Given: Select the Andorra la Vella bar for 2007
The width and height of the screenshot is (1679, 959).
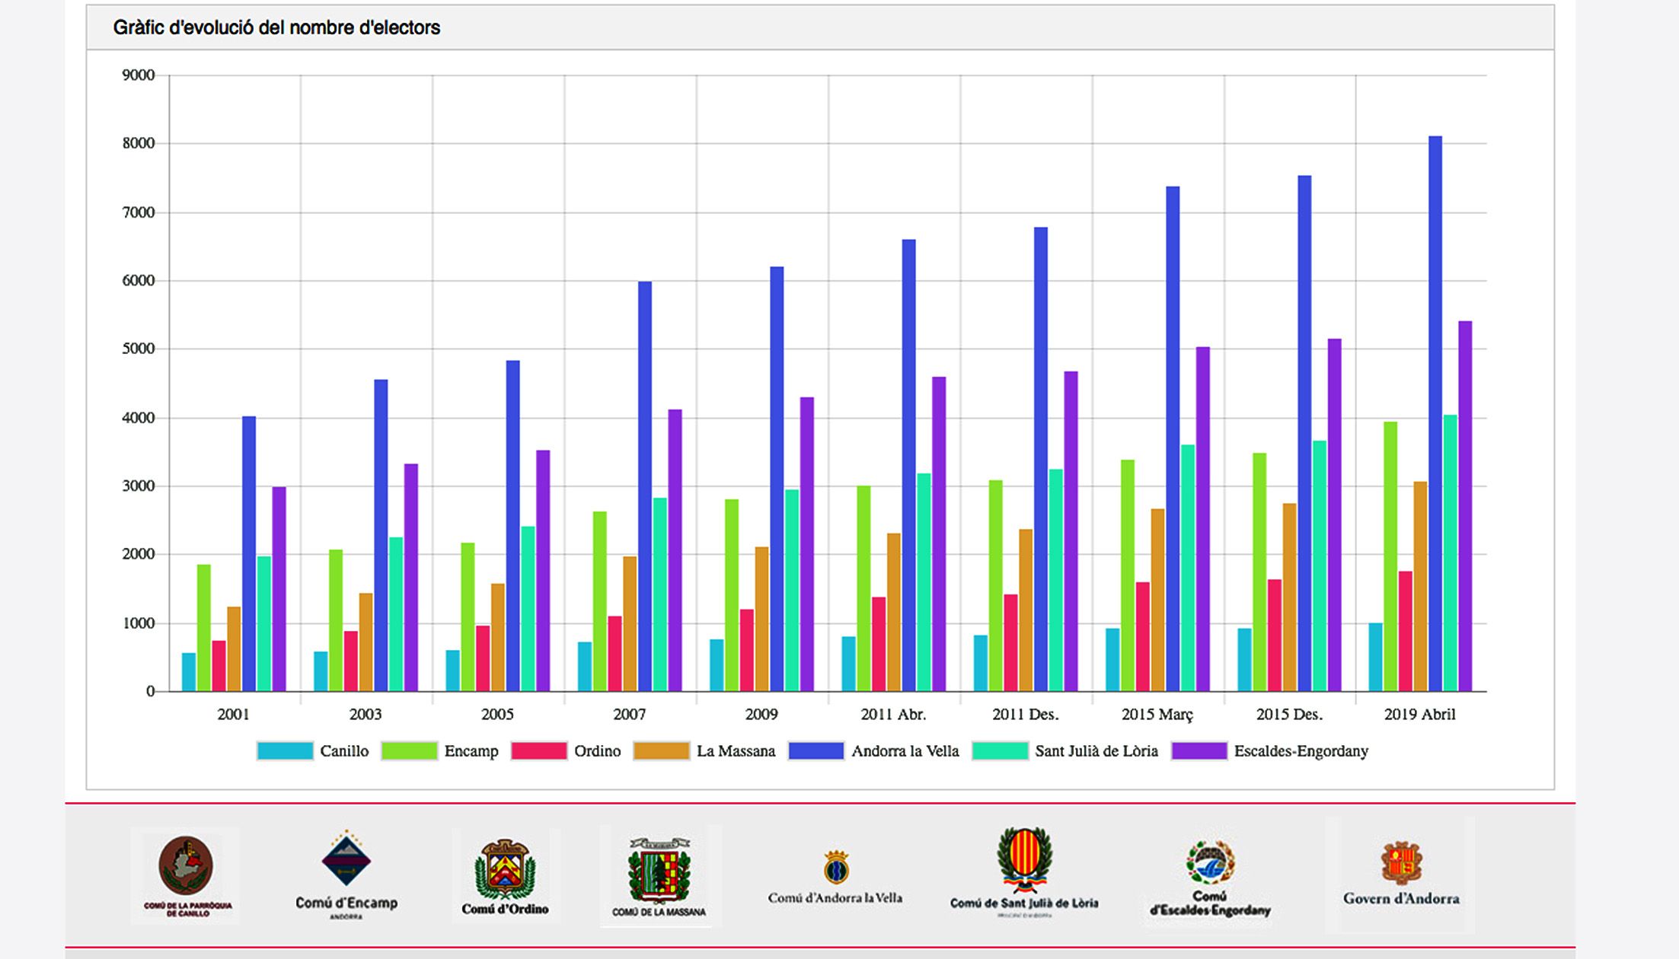Looking at the screenshot, I should click(x=645, y=486).
